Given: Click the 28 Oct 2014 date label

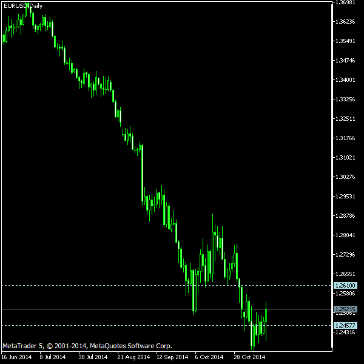Looking at the screenshot, I should pos(249,357).
